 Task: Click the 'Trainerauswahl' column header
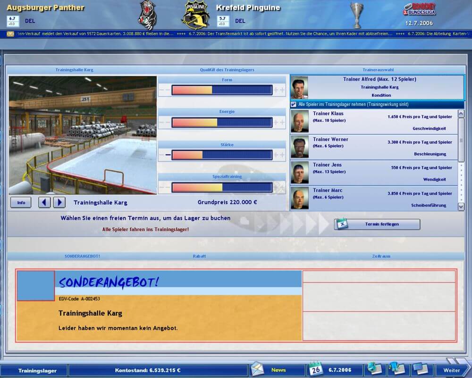378,70
